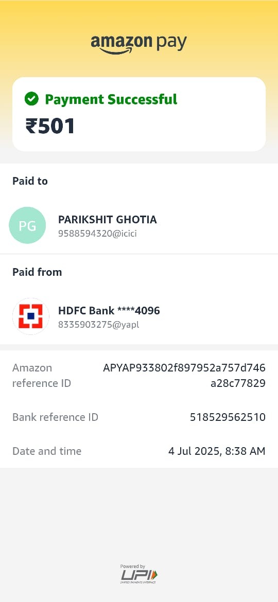278x602 pixels.
Task: Tap the date 4 Jul 2025, 8:38 AM
Action: coord(217,451)
